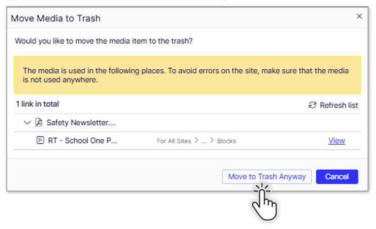Select the RT - School One P... entry
Viewport: 376px width, 229px height.
point(83,141)
